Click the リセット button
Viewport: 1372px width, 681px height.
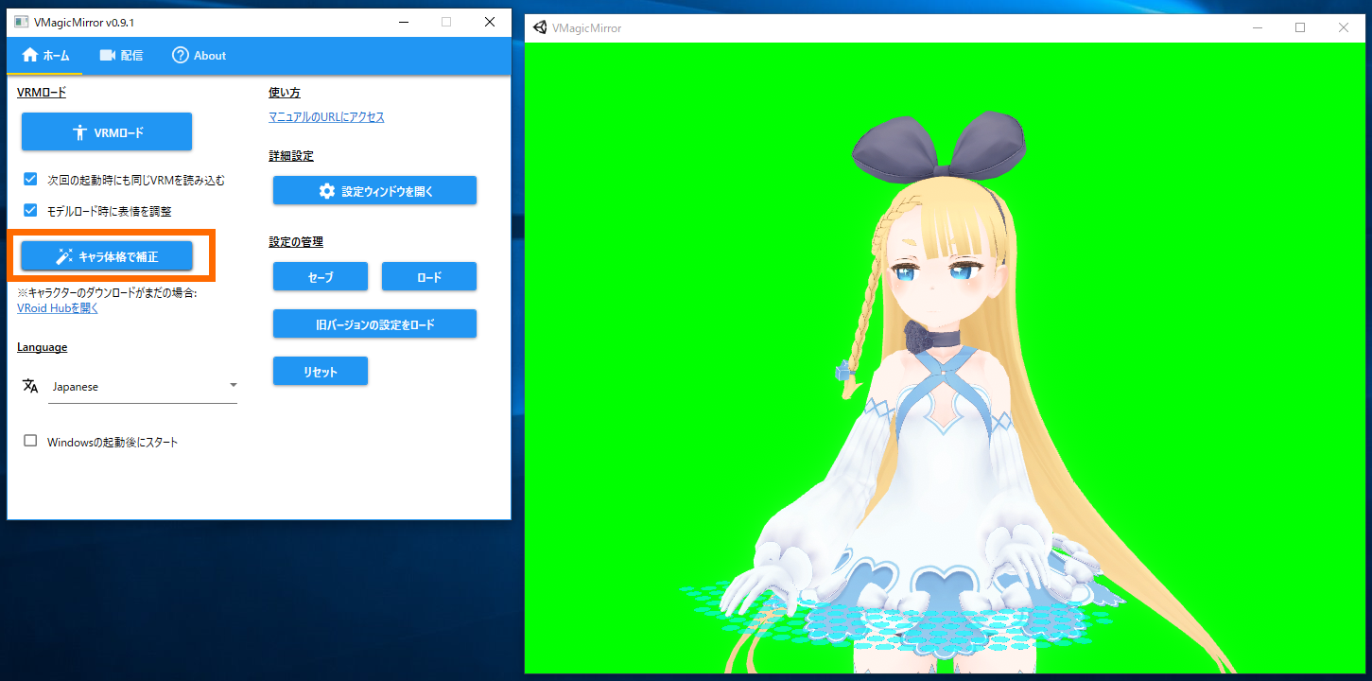321,371
